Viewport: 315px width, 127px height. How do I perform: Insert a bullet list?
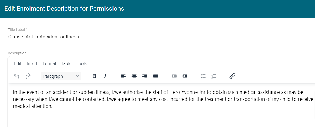[203, 76]
